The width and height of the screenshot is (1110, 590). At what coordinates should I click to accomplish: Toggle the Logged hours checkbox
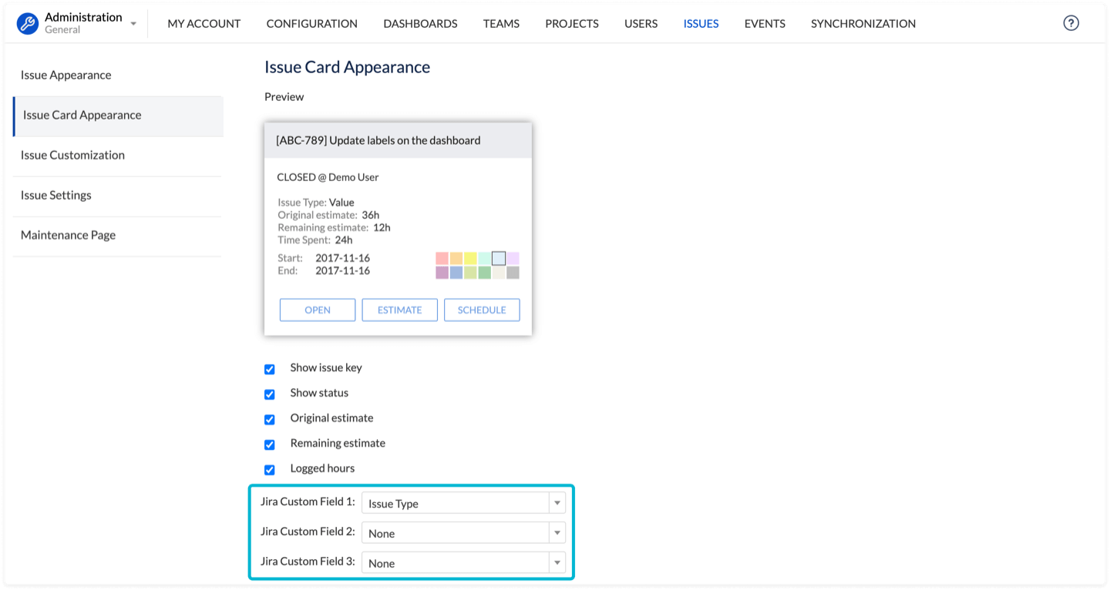270,470
